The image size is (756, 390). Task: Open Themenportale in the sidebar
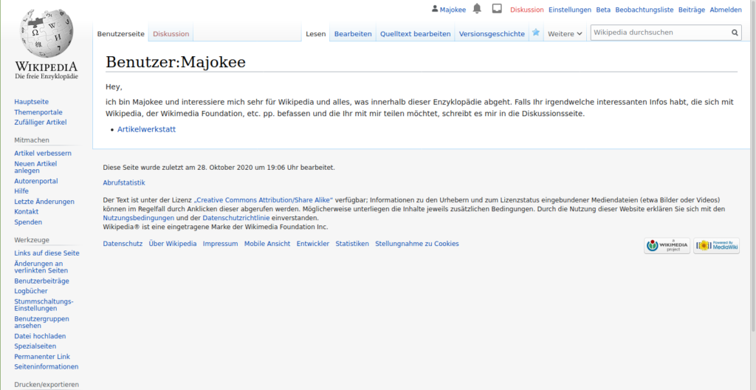pyautogui.click(x=38, y=112)
